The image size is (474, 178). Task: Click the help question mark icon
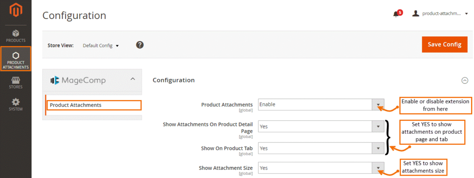click(x=140, y=45)
